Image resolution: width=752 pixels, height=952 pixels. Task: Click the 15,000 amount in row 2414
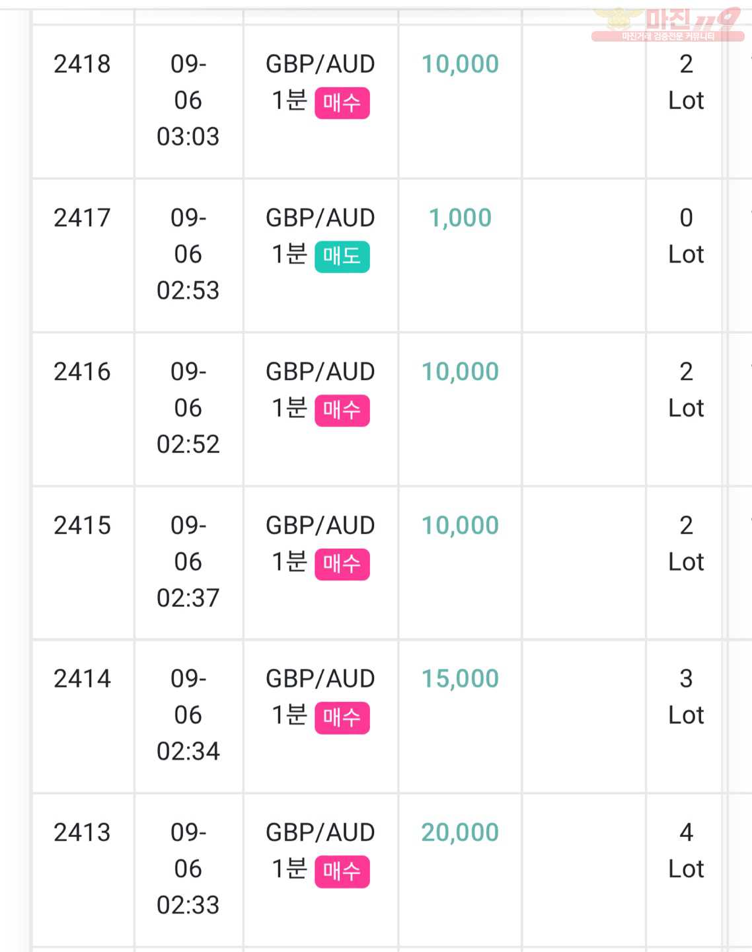[460, 679]
